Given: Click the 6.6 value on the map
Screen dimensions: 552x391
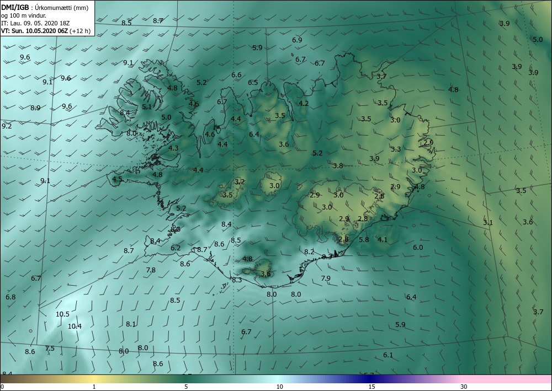Looking at the screenshot, I should 237,75.
